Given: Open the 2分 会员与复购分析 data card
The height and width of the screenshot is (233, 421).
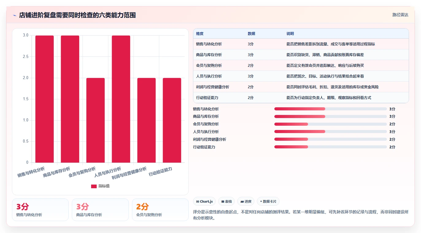Looking at the screenshot, I should (160, 210).
